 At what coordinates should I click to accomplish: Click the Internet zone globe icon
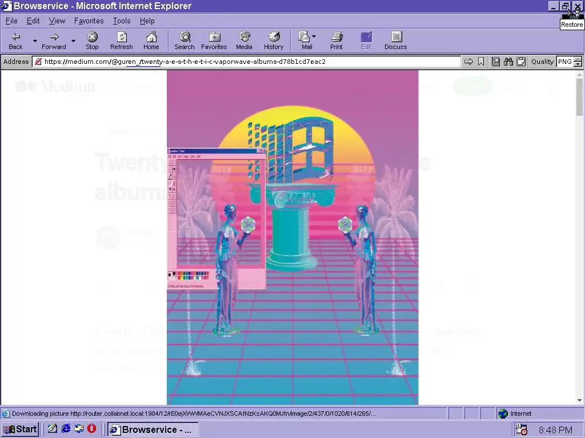(x=503, y=413)
